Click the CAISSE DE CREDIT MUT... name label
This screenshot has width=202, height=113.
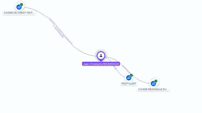[19, 13]
